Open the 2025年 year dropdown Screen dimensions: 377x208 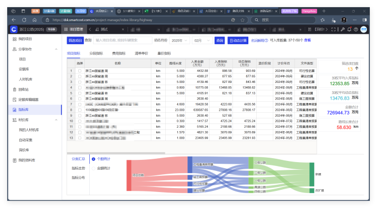pos(180,40)
